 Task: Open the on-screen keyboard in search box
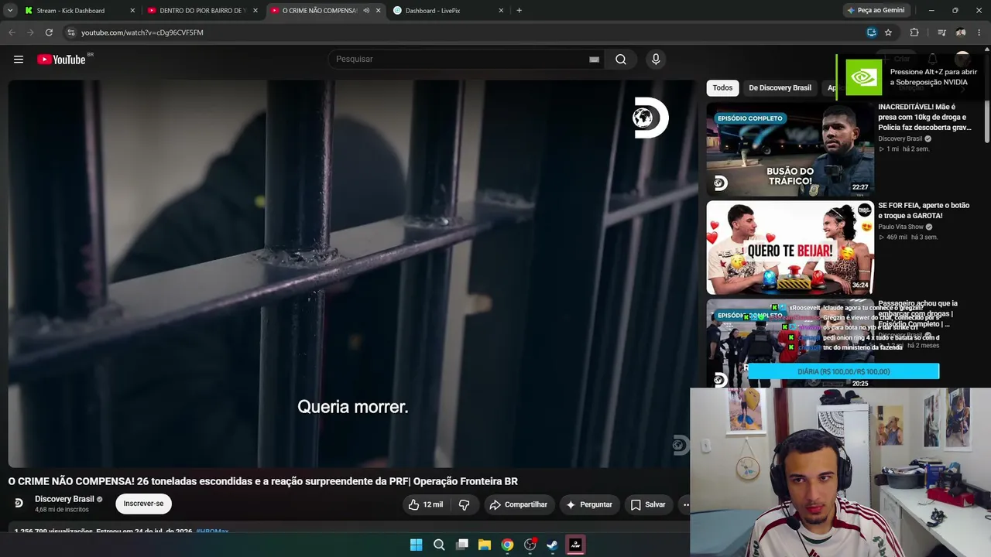[x=594, y=60]
